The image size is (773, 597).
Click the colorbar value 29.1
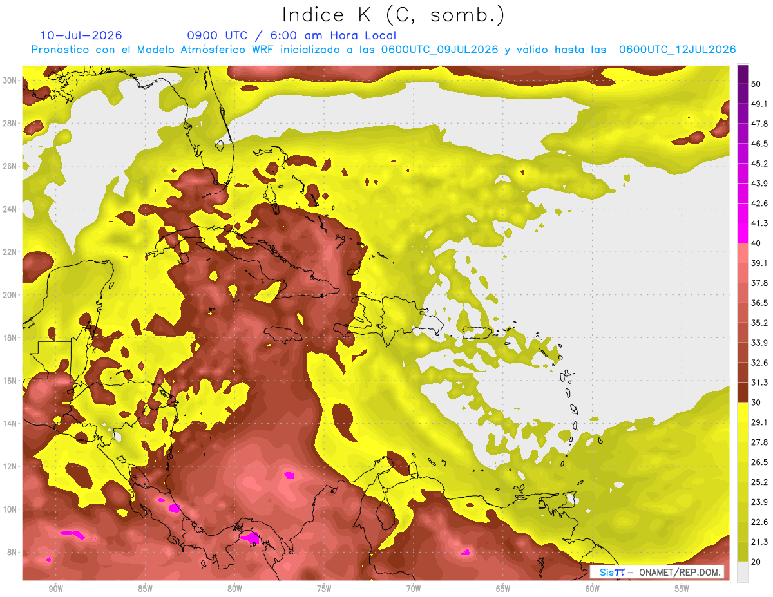pos(759,422)
